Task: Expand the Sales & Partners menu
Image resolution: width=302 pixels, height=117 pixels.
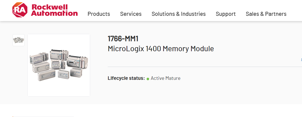Action: [266, 14]
